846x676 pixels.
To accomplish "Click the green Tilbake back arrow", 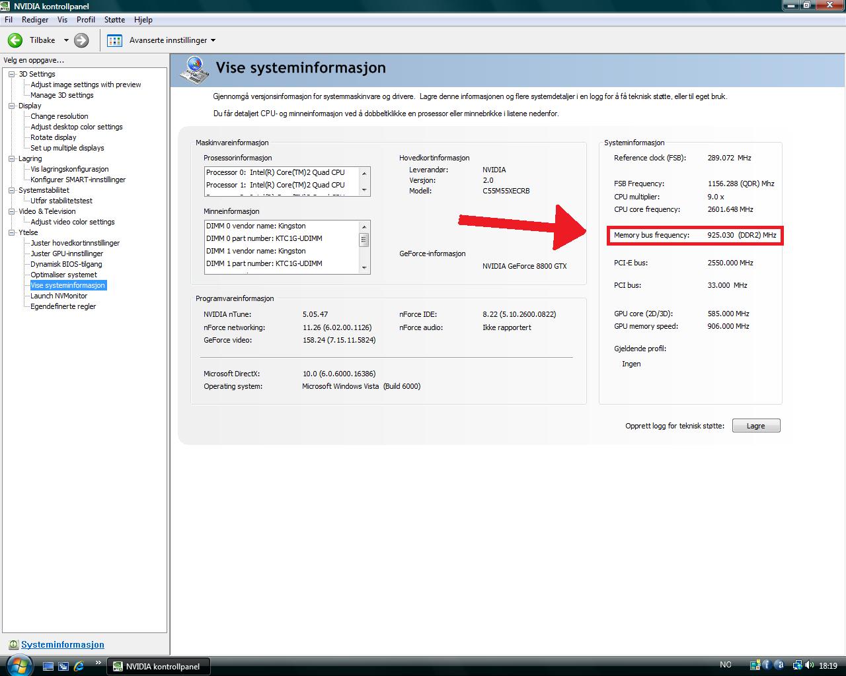I will point(15,40).
